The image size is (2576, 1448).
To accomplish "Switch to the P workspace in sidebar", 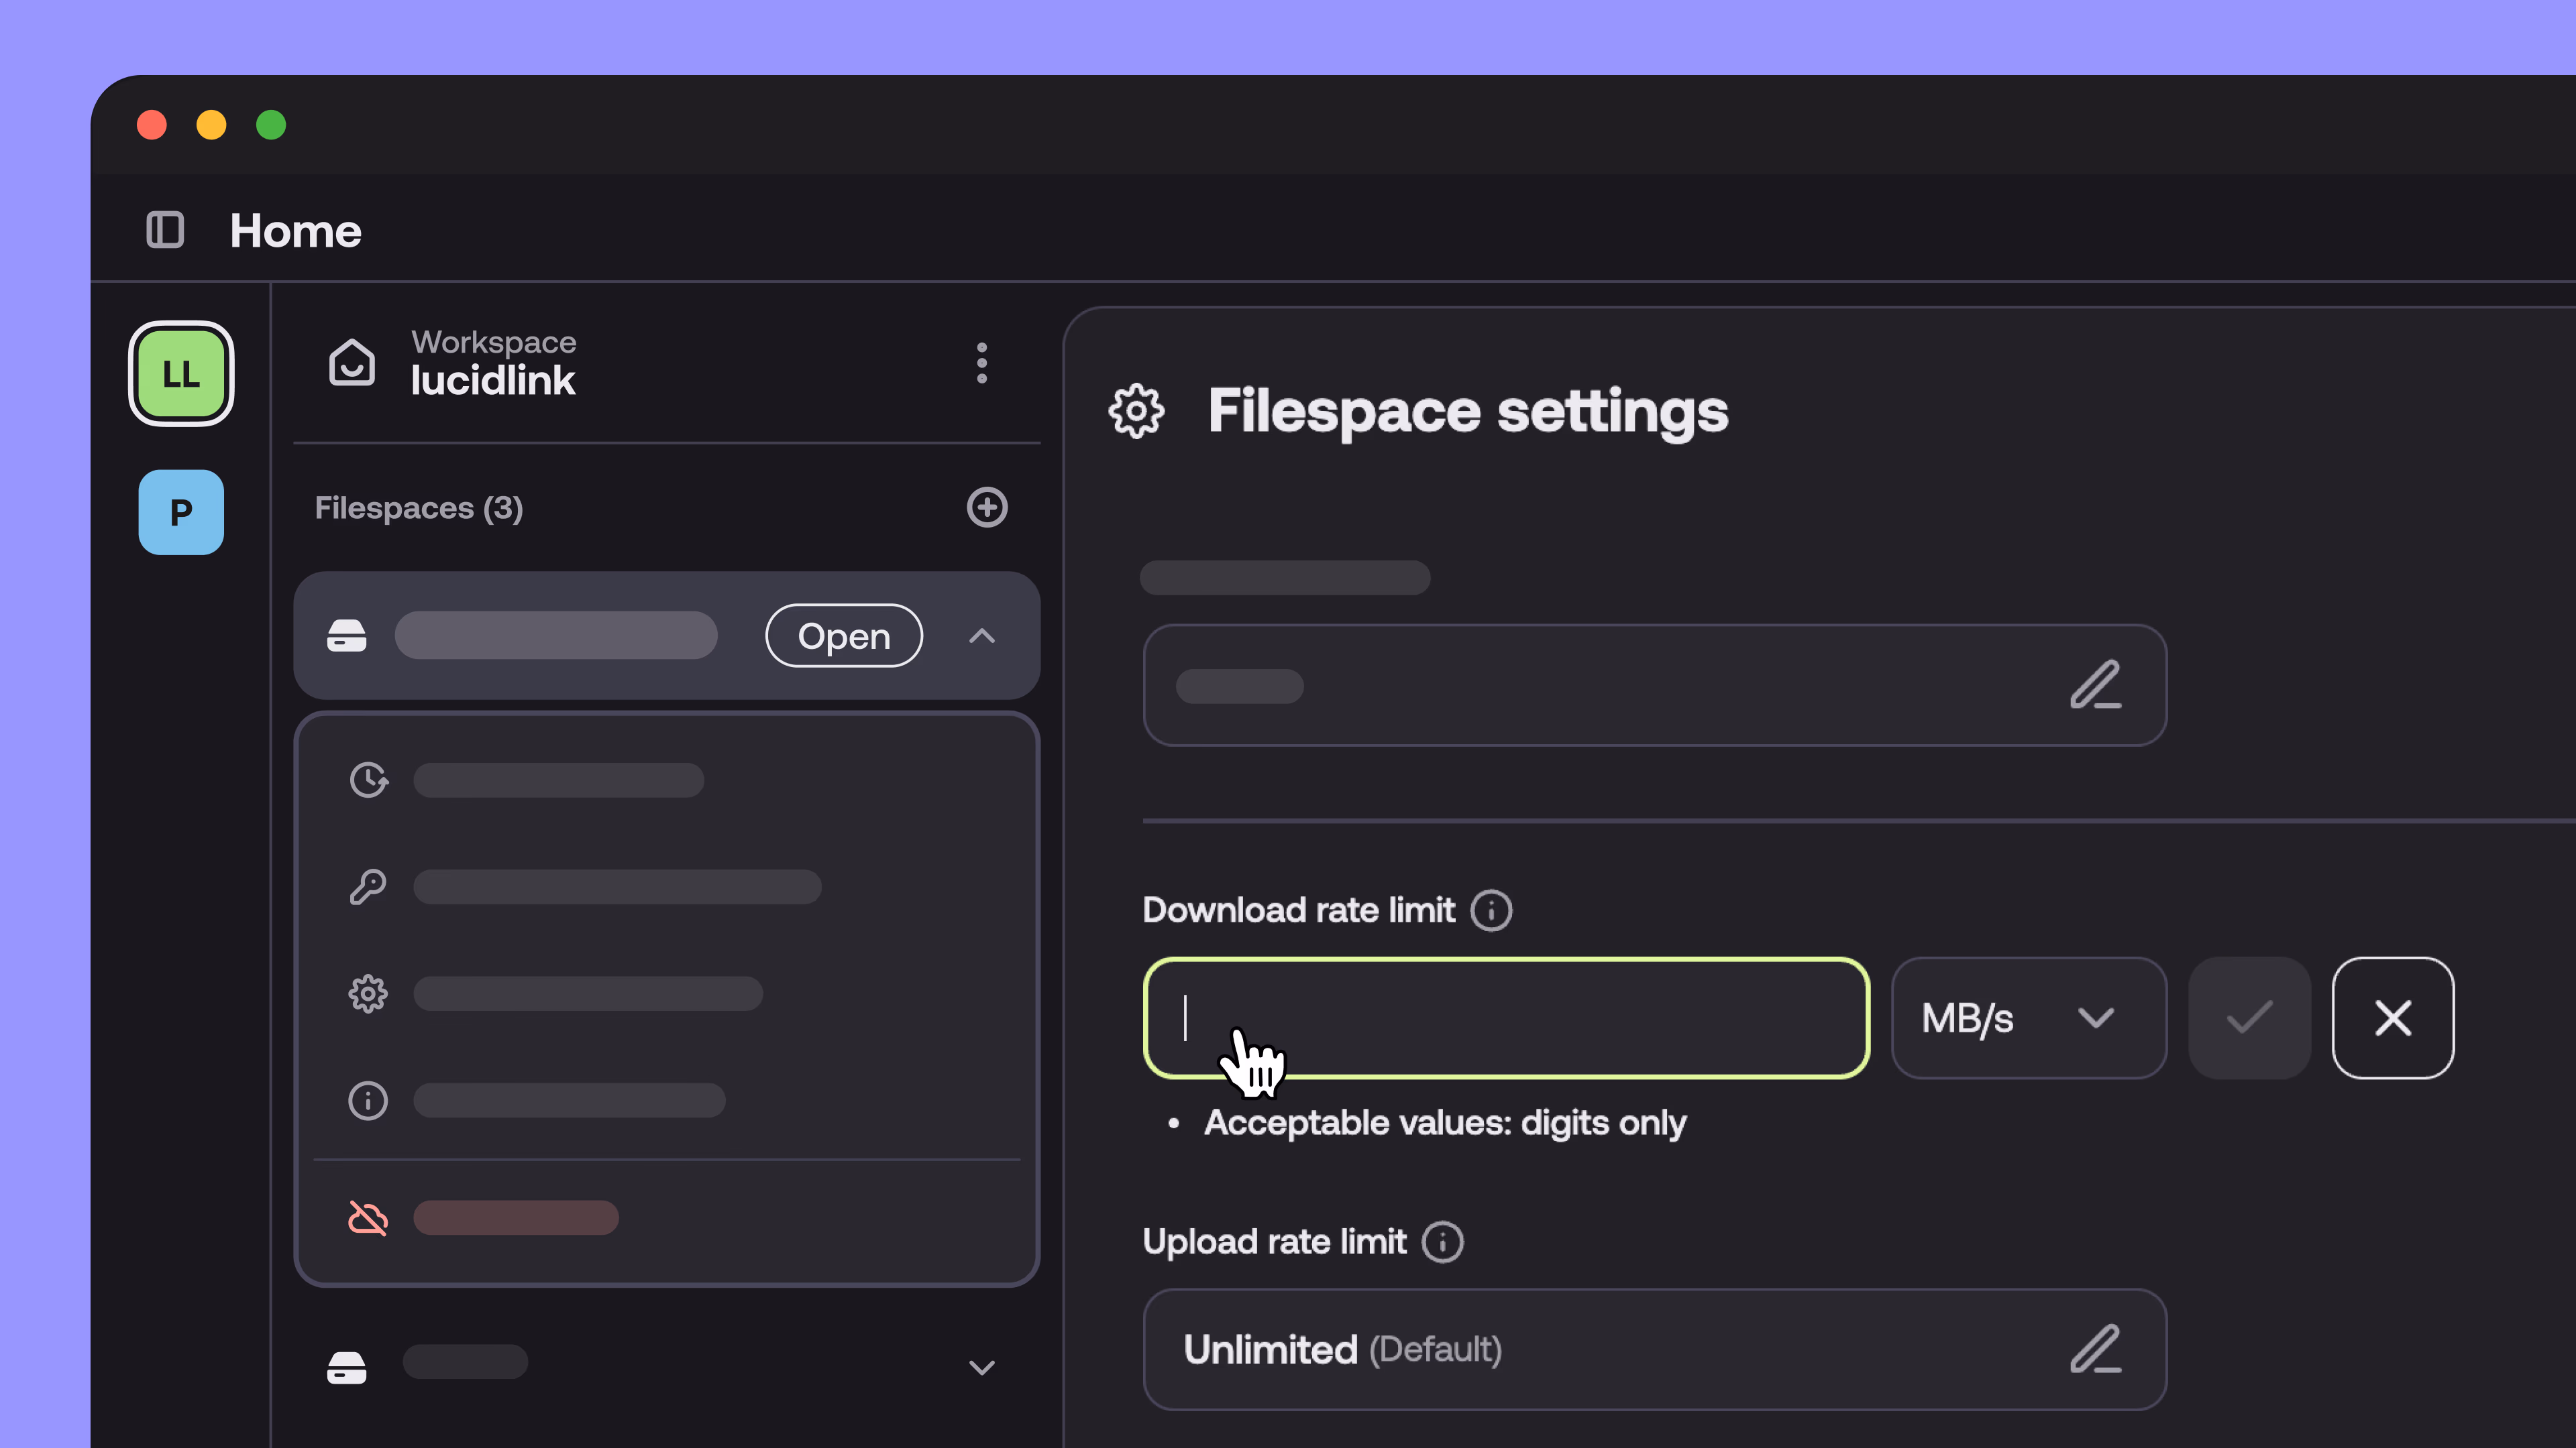I will (x=180, y=511).
